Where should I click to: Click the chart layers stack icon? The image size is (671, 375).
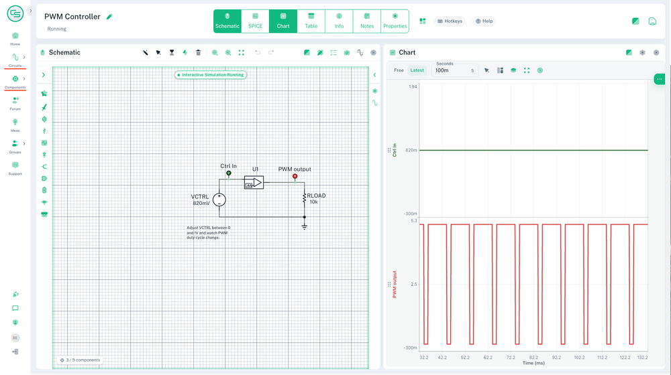point(513,70)
